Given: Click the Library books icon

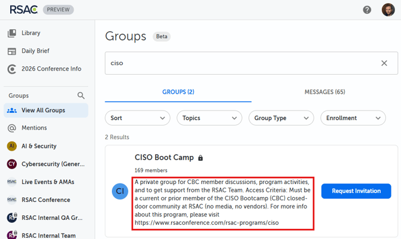Looking at the screenshot, I should pos(12,33).
